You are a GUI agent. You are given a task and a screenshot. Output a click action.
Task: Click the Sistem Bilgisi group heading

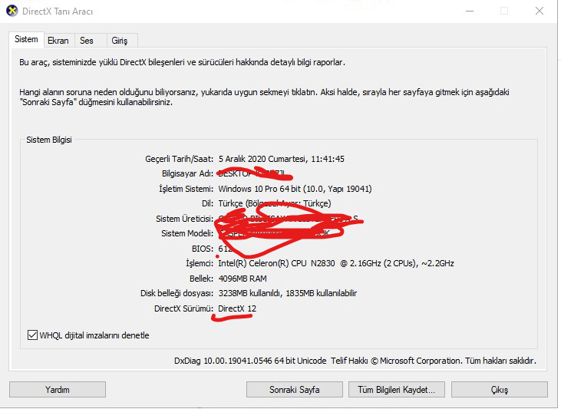click(x=49, y=140)
